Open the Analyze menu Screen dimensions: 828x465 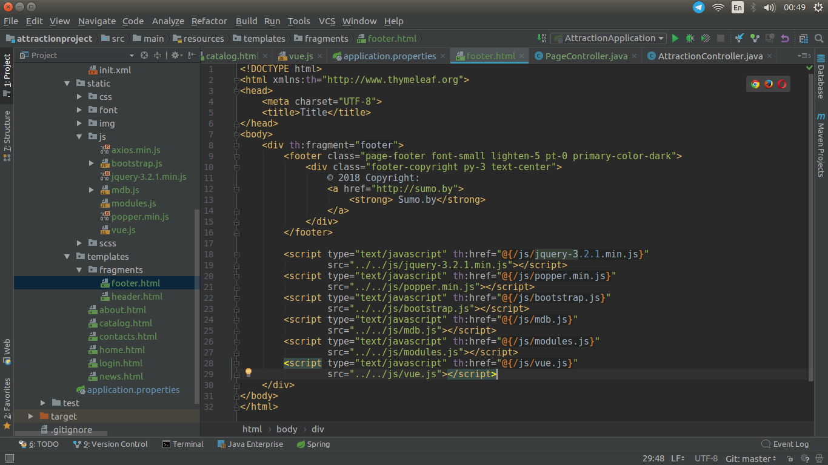(x=168, y=21)
